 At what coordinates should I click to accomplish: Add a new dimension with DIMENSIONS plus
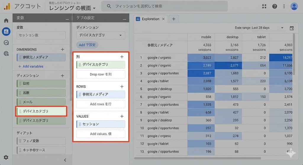tap(62, 50)
